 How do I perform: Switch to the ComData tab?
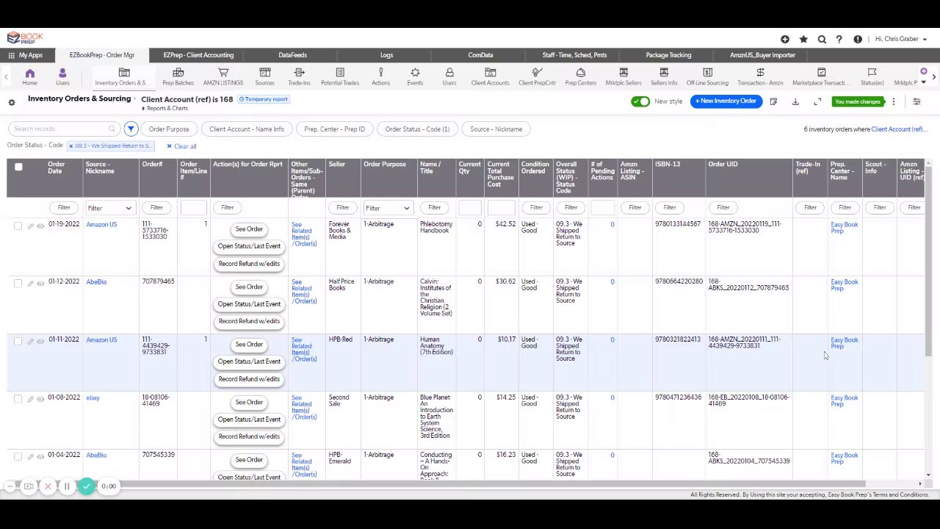click(x=480, y=55)
